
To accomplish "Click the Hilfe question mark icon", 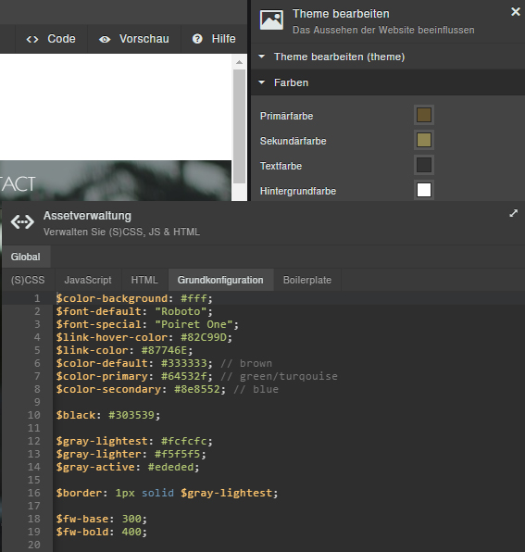I will [x=197, y=39].
